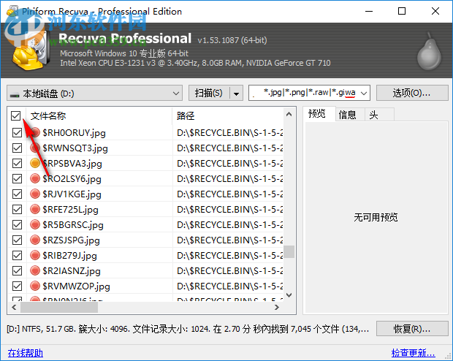The width and height of the screenshot is (453, 361).
Task: Uncheck the $RIB279J.jpg checkbox
Action: point(17,255)
